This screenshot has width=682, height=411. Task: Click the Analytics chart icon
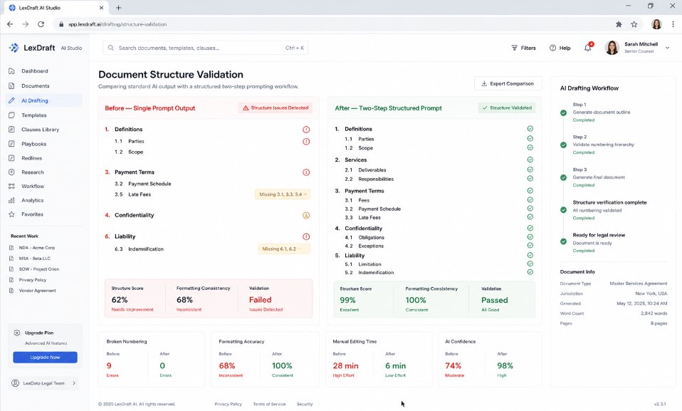click(11, 200)
